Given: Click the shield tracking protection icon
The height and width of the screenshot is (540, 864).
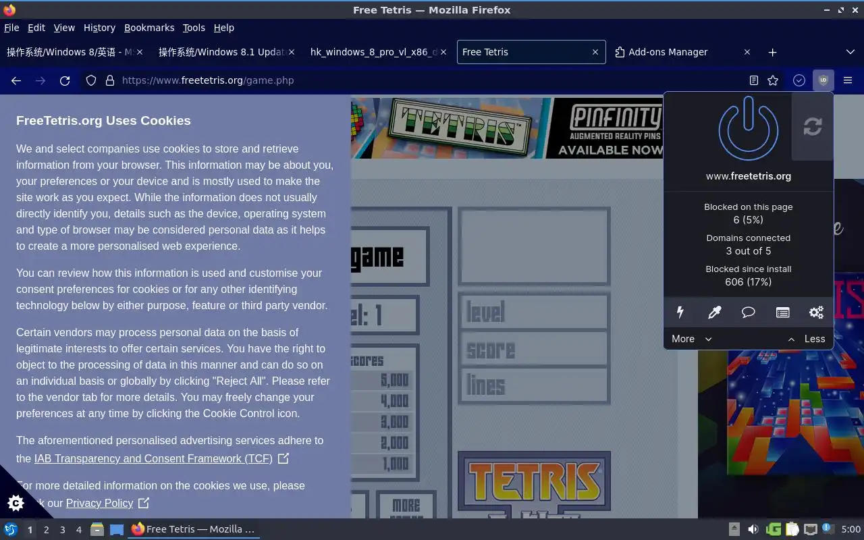Looking at the screenshot, I should tap(91, 80).
